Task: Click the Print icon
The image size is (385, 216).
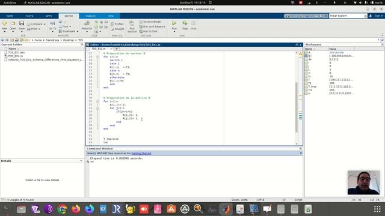Action: click(29, 29)
